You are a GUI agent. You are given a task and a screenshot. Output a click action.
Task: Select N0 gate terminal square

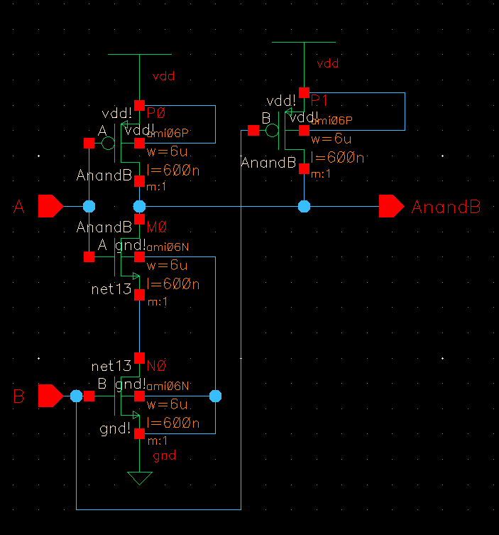[x=89, y=396]
